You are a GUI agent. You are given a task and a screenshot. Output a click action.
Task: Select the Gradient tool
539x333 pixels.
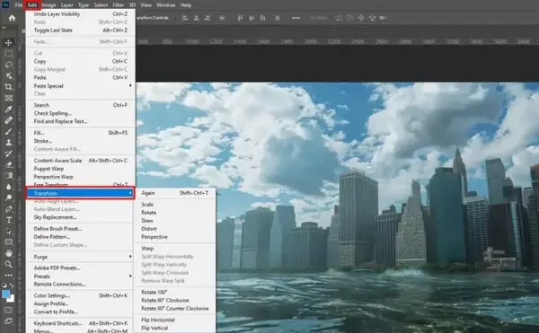[x=9, y=175]
